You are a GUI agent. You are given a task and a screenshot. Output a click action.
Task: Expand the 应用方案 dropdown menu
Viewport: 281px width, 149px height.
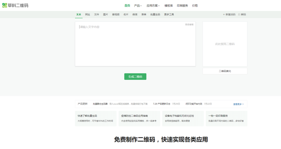click(153, 5)
